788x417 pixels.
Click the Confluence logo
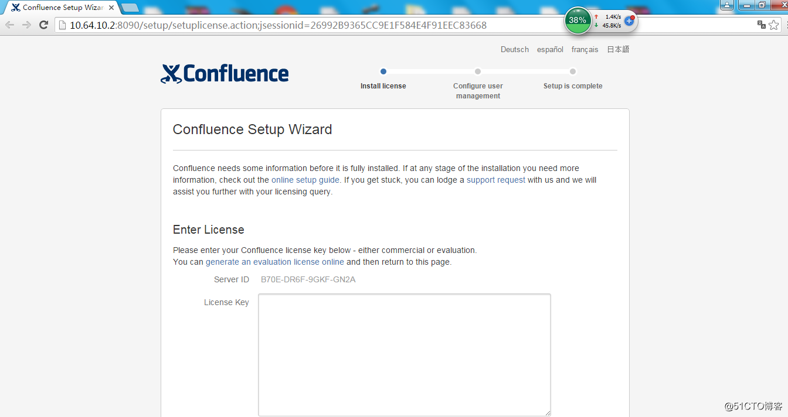(225, 74)
